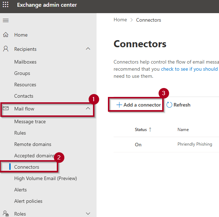Viewport: 219px width, 217px height.
Task: Expand the Roles section chevron
Action: (x=88, y=213)
